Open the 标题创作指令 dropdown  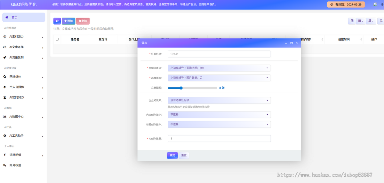pyautogui.click(x=219, y=124)
